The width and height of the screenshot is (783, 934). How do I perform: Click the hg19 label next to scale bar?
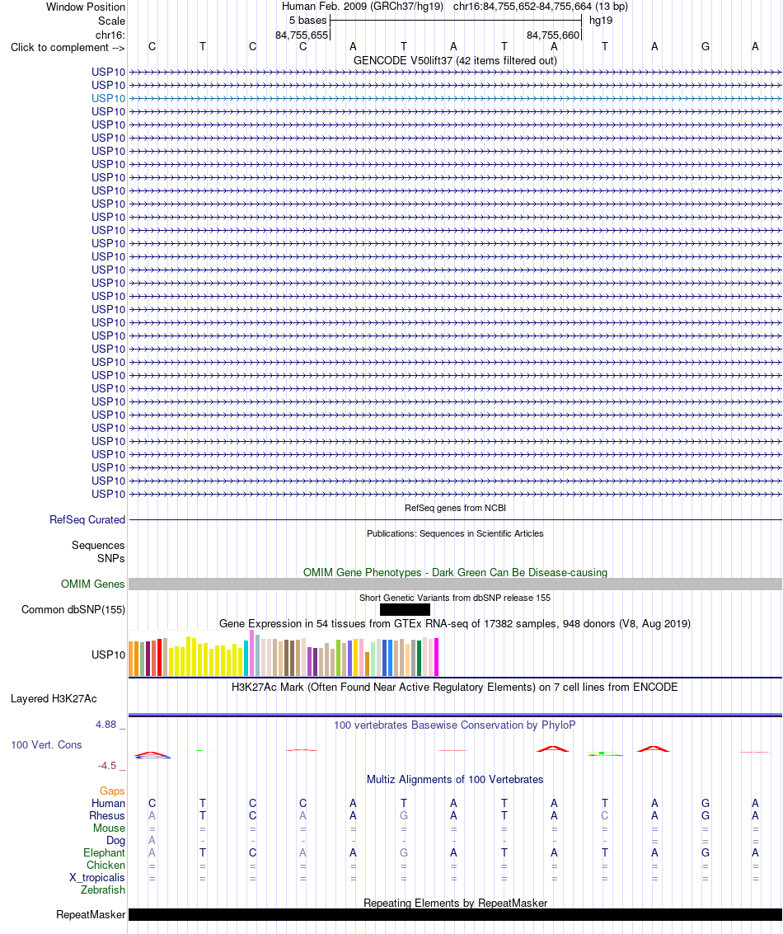click(601, 21)
